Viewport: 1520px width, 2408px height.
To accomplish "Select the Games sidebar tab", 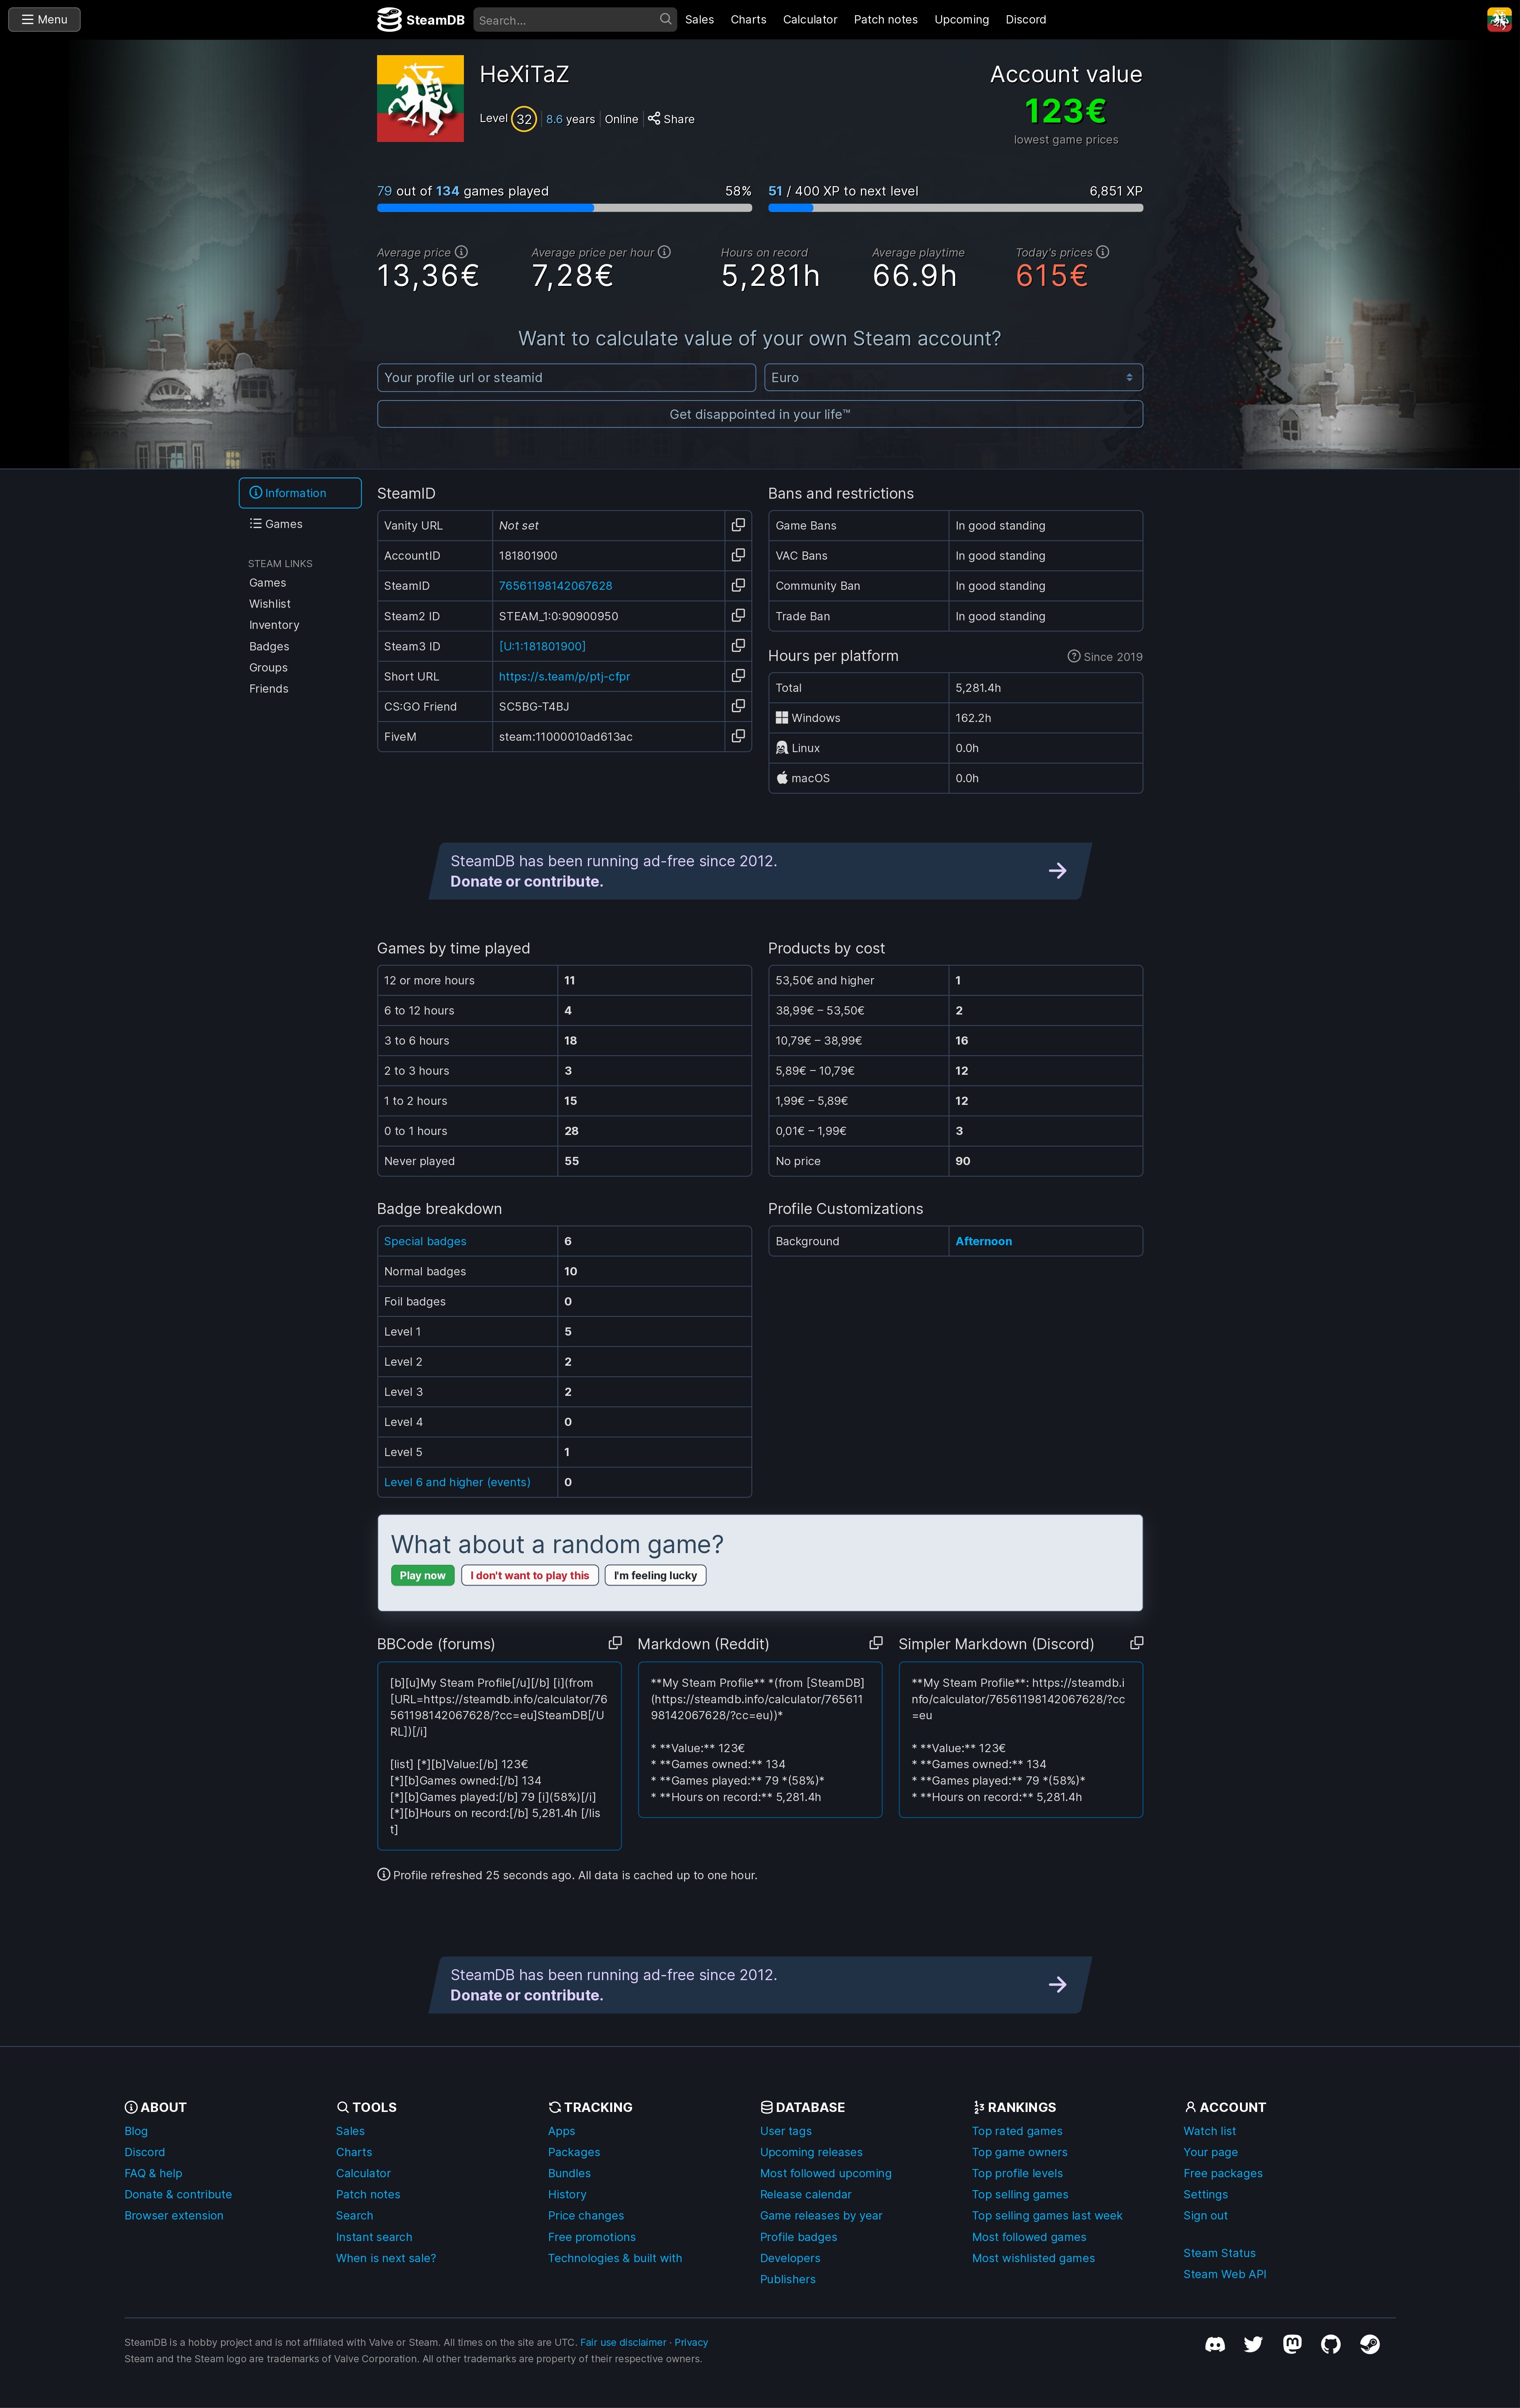I will pyautogui.click(x=300, y=524).
